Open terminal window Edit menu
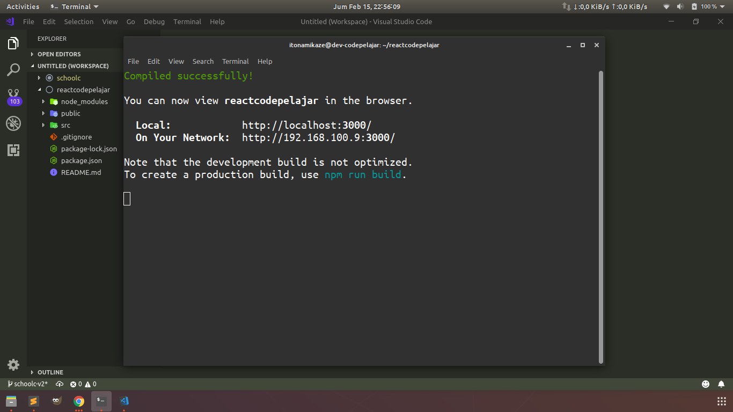The width and height of the screenshot is (733, 412). (x=153, y=61)
